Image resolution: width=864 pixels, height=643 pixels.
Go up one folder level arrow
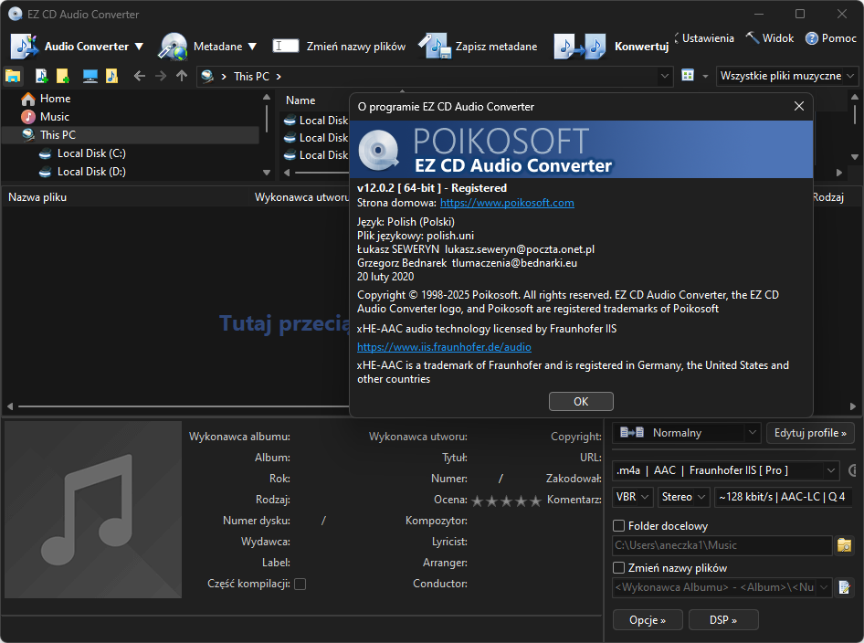click(x=181, y=76)
